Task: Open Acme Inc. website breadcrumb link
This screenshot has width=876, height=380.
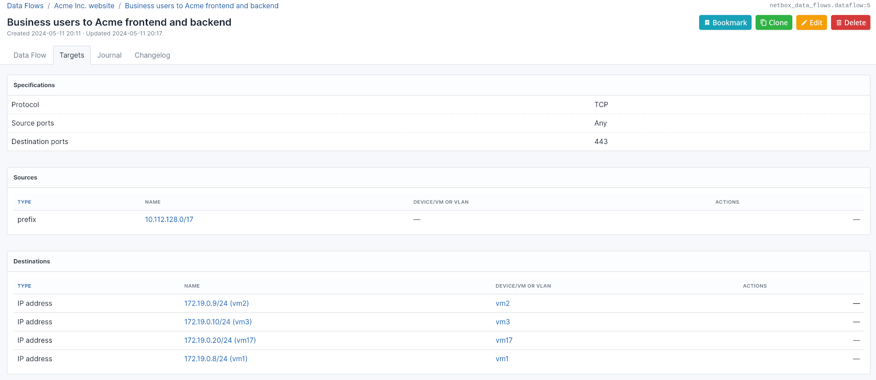Action: 84,6
